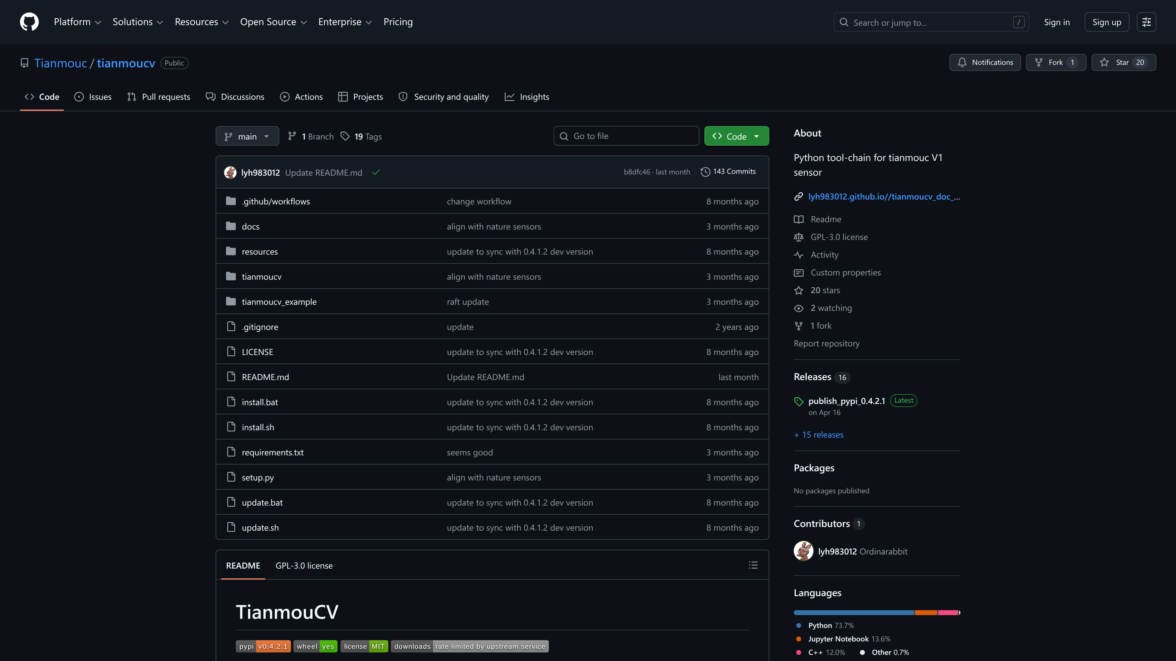
Task: Click the license MIT badge
Action: point(364,646)
